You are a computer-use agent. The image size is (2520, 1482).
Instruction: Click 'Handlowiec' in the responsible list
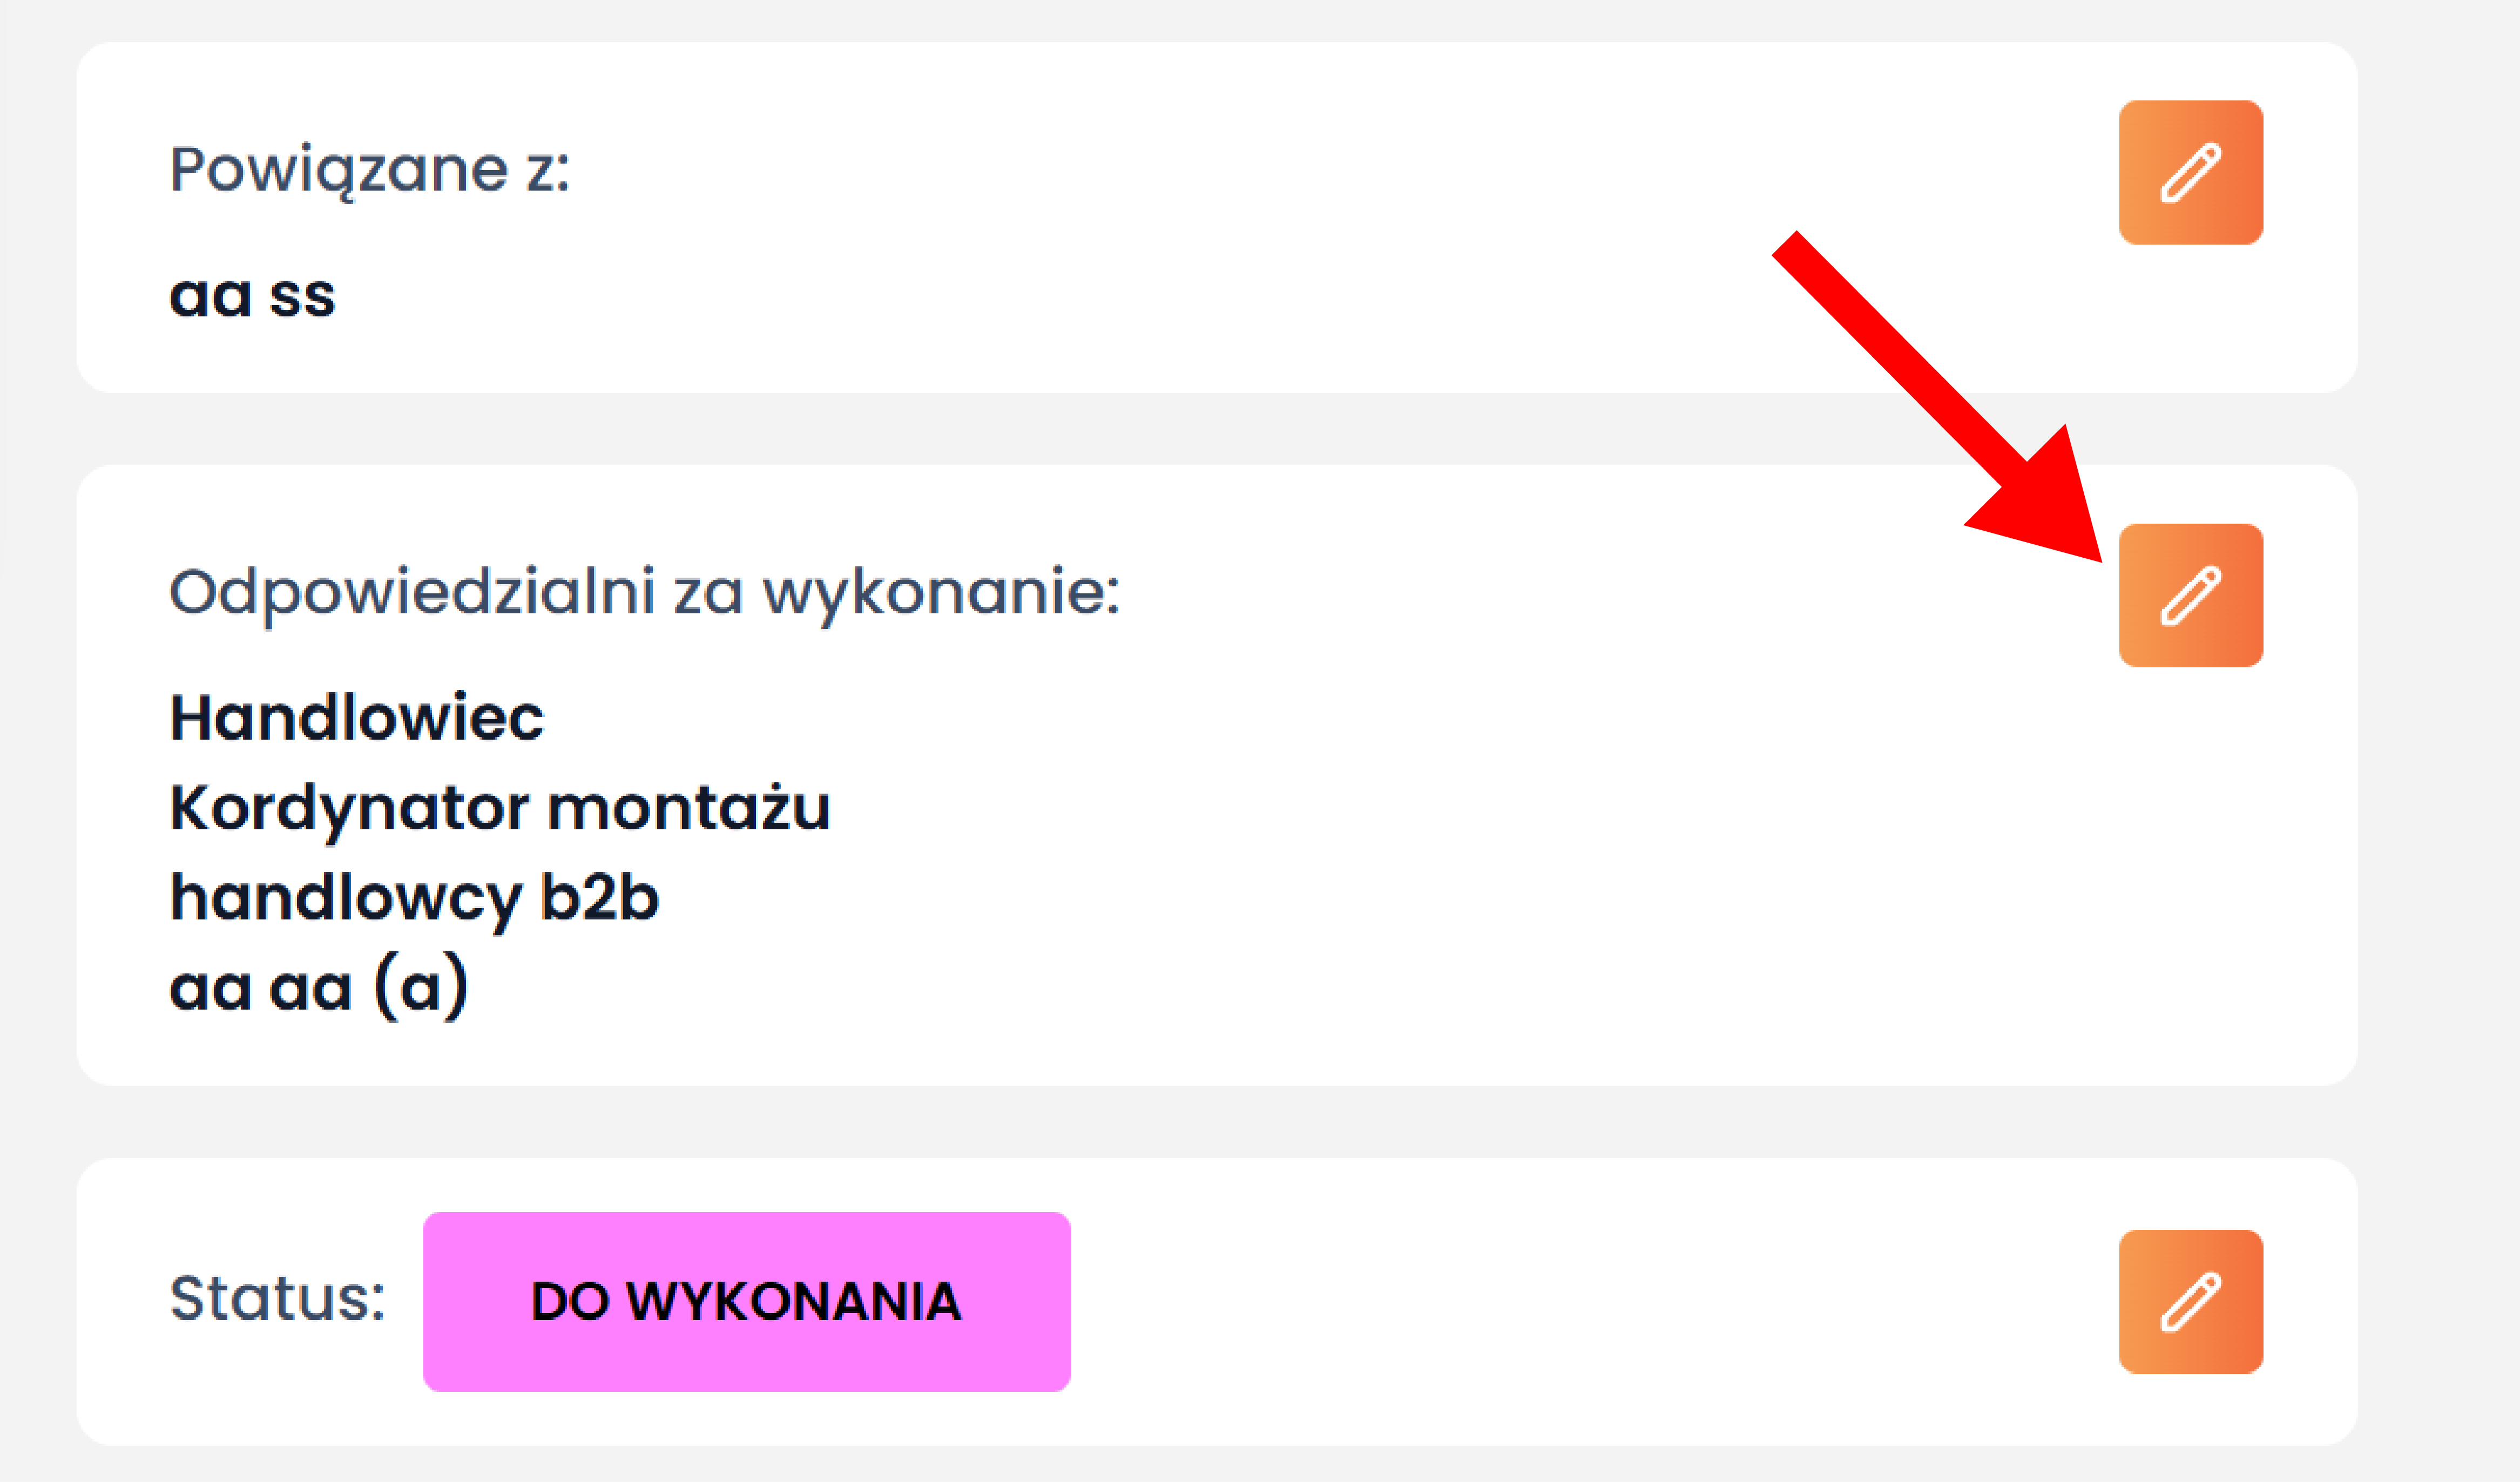tap(356, 718)
